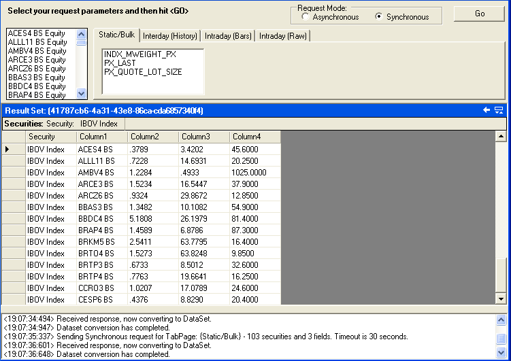Click cell 8.8290 in CESP6 row
This screenshot has height=361, width=511.
tap(204, 300)
